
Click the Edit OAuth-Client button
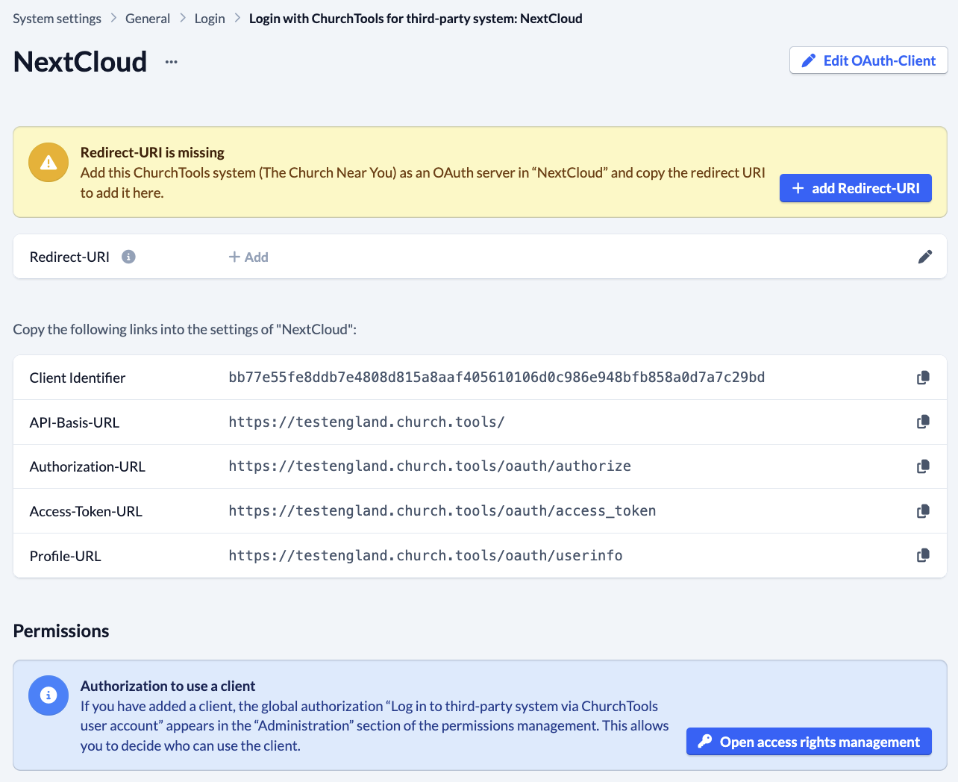(x=868, y=60)
